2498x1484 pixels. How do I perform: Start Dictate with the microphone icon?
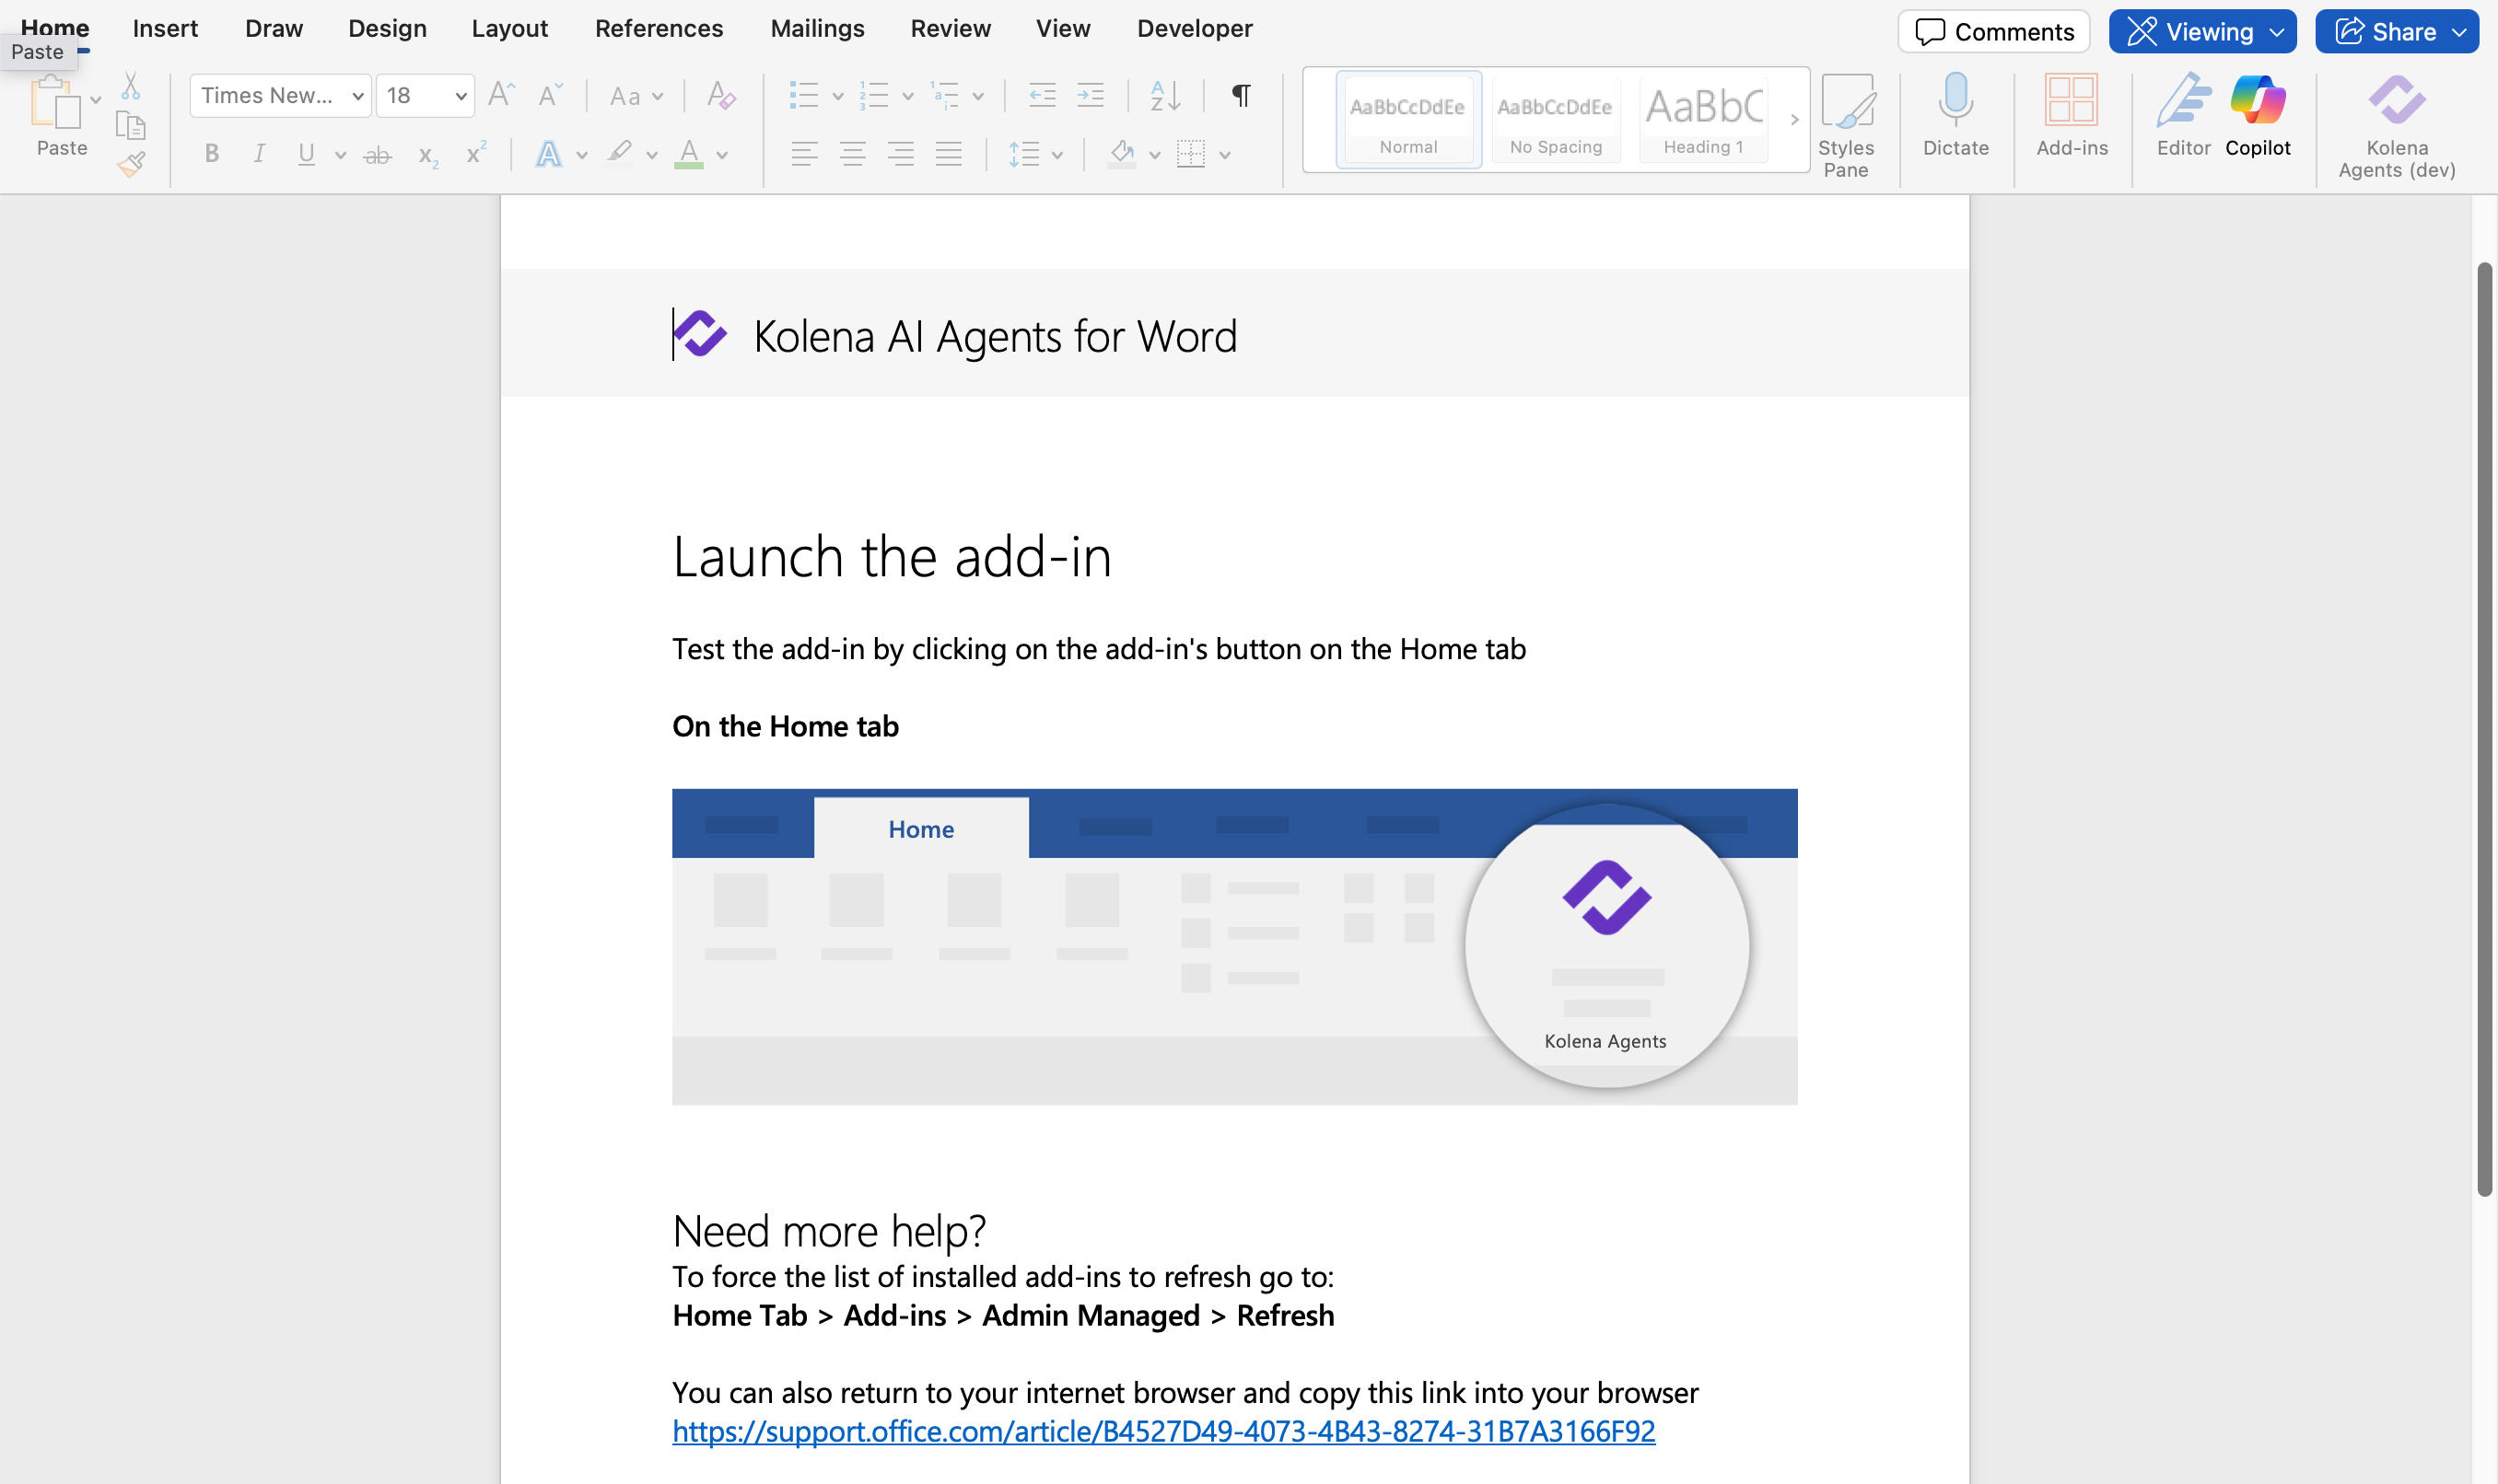1955,102
